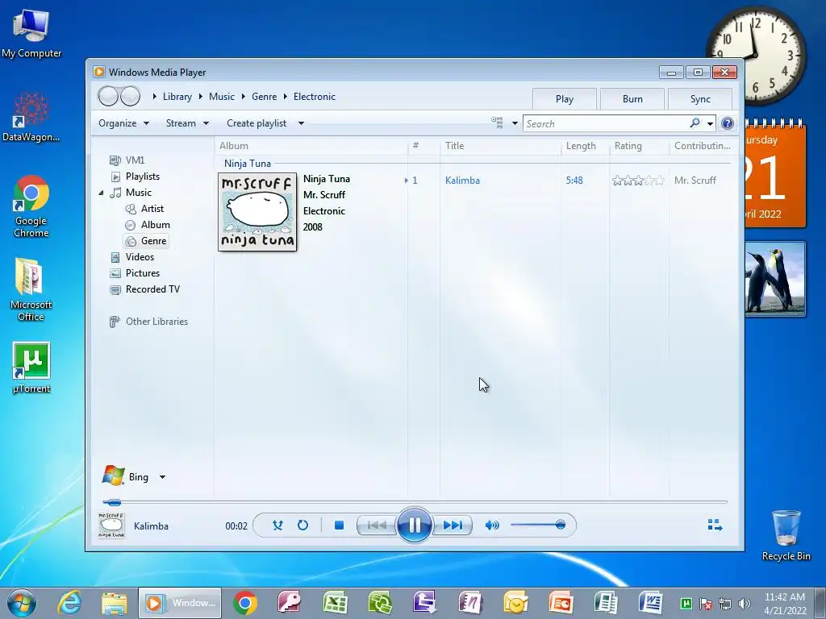Open Word from the taskbar

[x=651, y=603]
